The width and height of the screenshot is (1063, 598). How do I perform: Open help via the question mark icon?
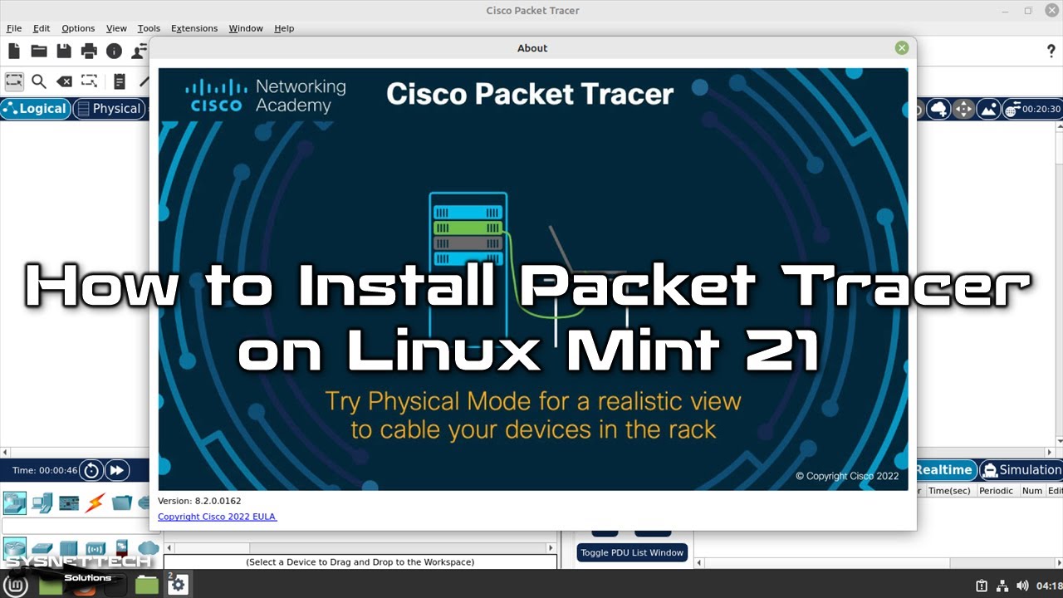click(x=1051, y=51)
